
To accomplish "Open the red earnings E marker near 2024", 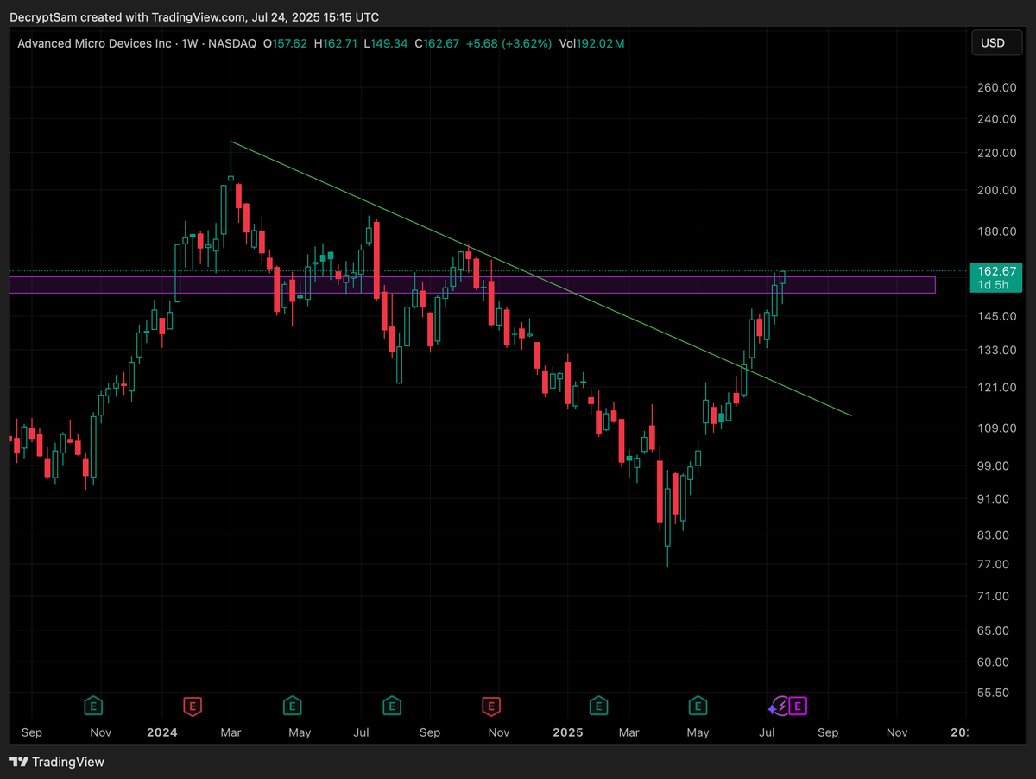I will [193, 706].
